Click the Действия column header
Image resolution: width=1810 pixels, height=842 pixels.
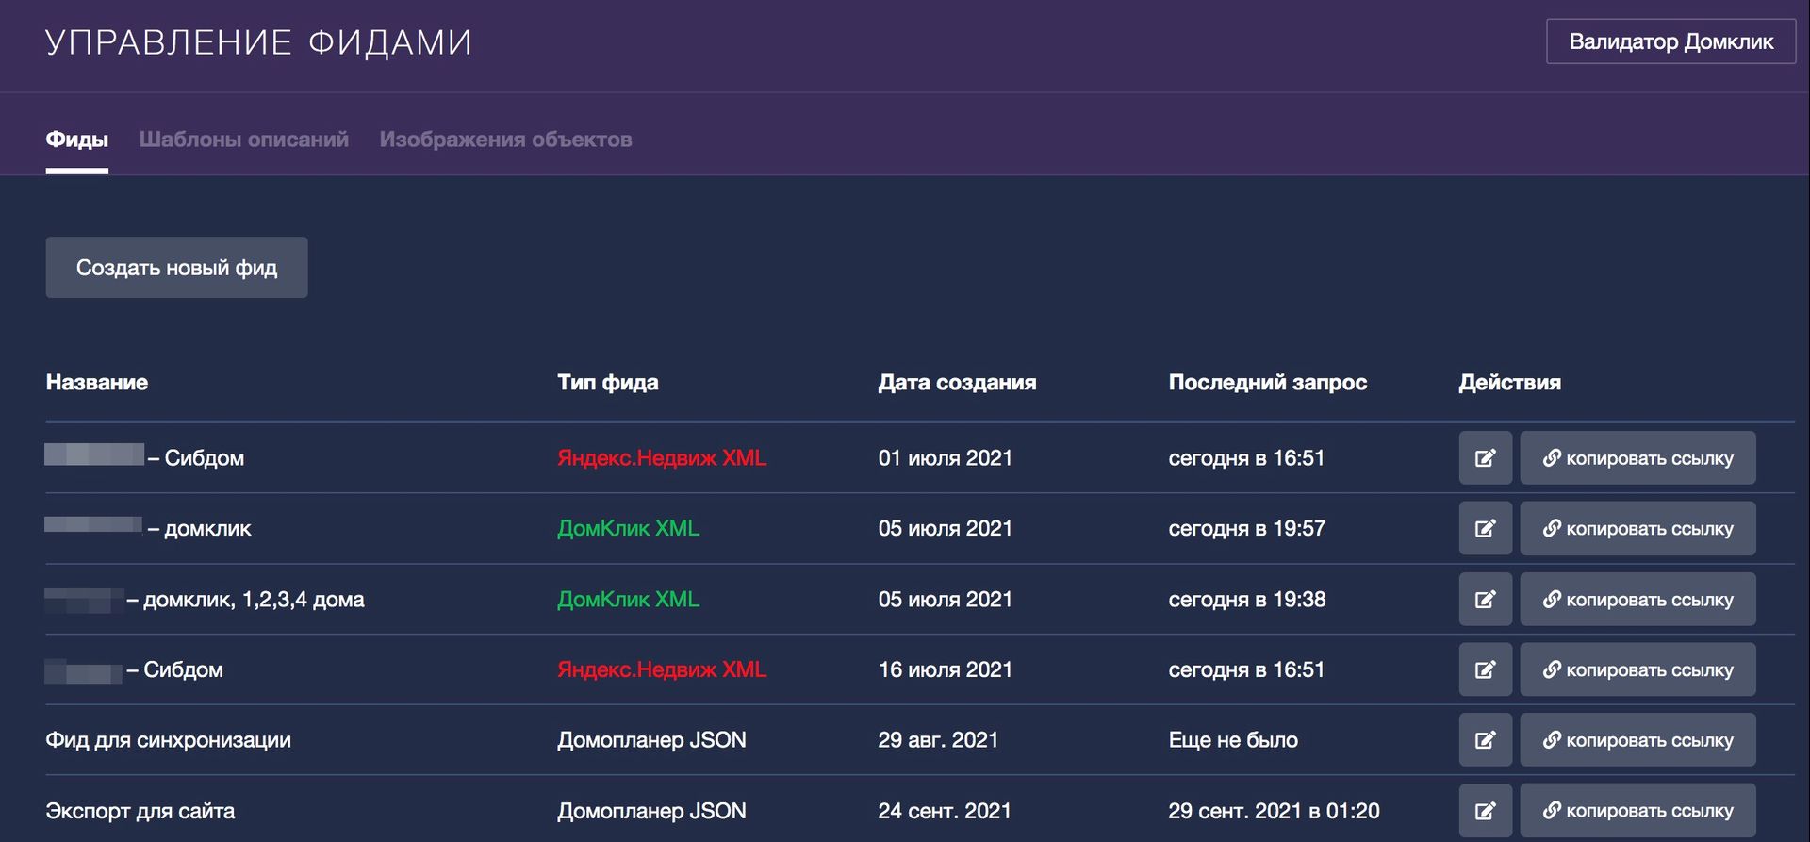pos(1510,382)
